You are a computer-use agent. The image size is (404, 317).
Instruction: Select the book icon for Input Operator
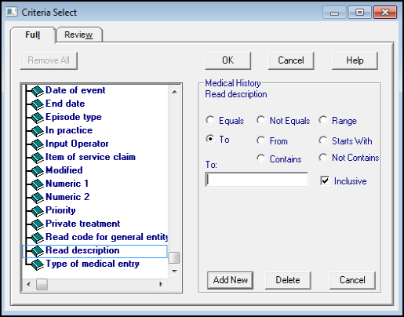(x=38, y=144)
